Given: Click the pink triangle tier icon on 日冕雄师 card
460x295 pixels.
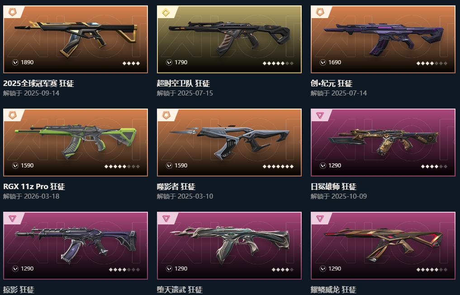Looking at the screenshot, I should click(320, 115).
